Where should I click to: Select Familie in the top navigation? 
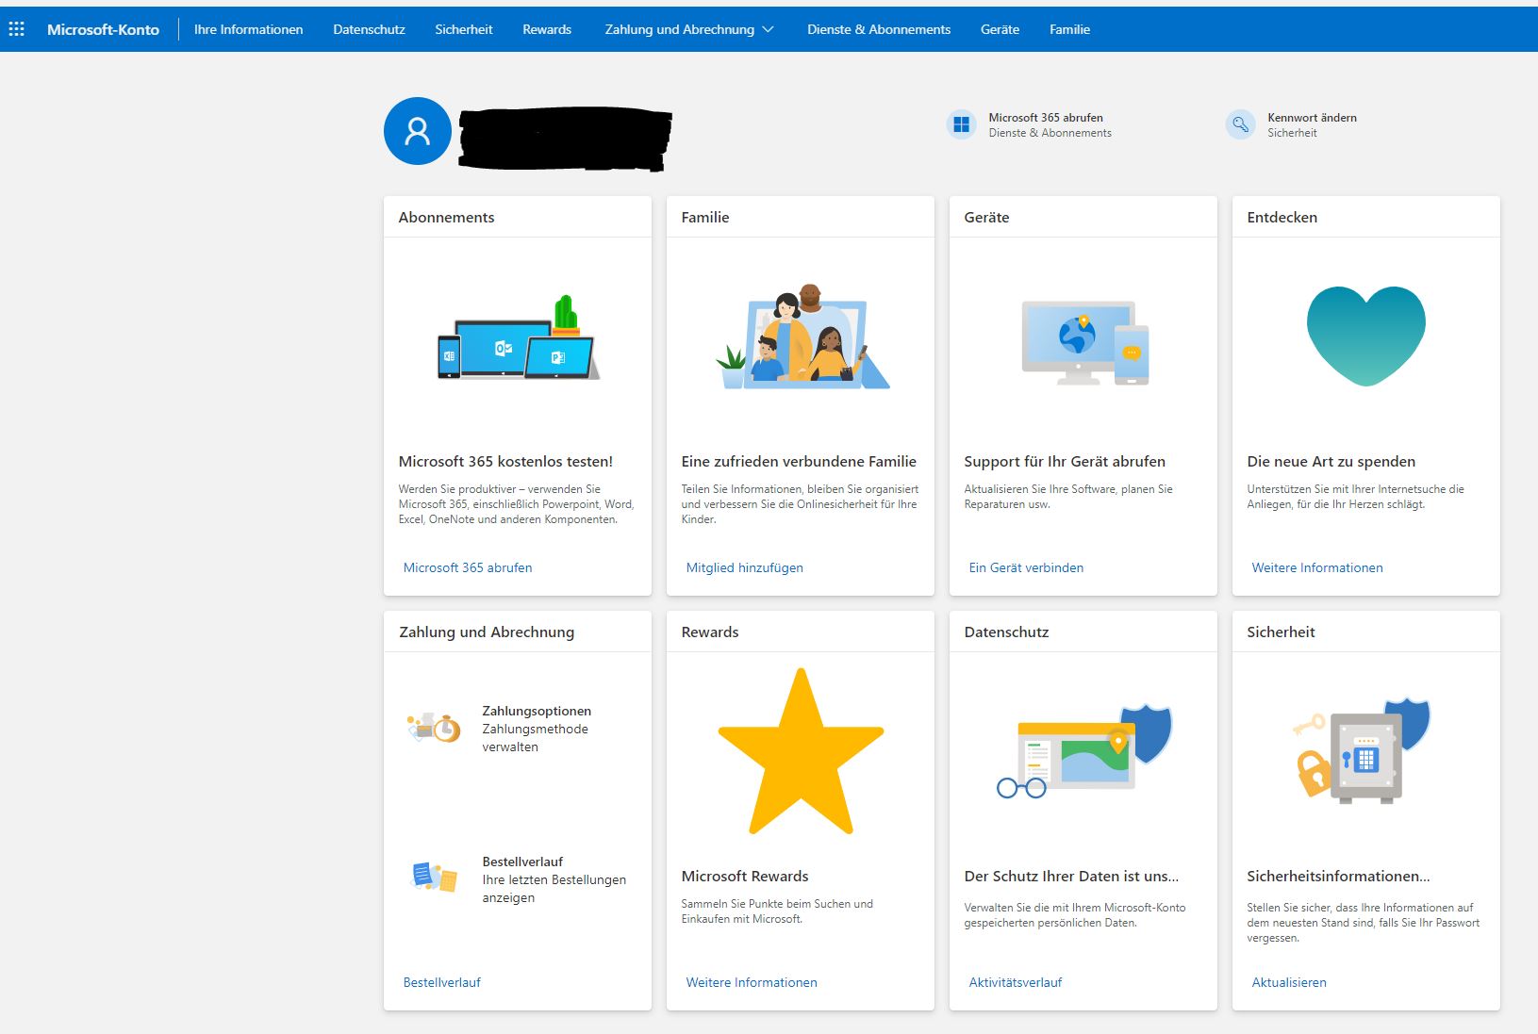[1069, 29]
